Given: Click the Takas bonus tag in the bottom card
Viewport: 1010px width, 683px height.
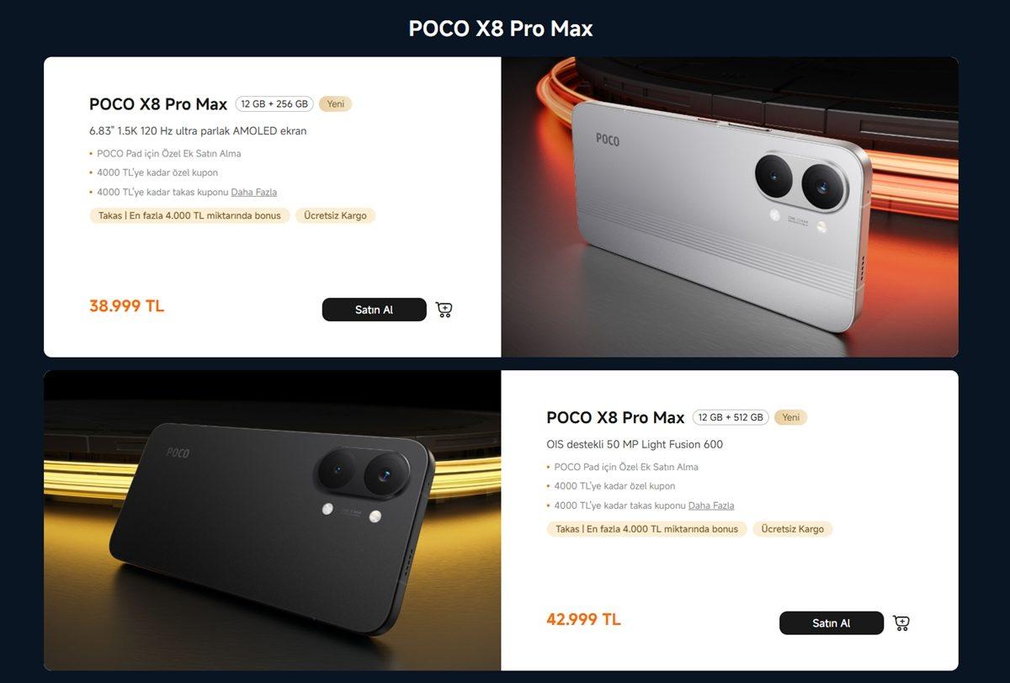Looking at the screenshot, I should click(646, 529).
